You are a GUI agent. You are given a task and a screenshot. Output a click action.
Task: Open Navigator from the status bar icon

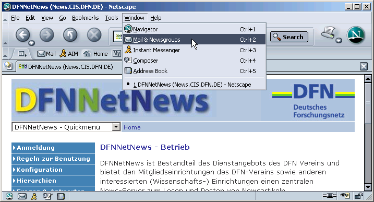[x=9, y=196]
